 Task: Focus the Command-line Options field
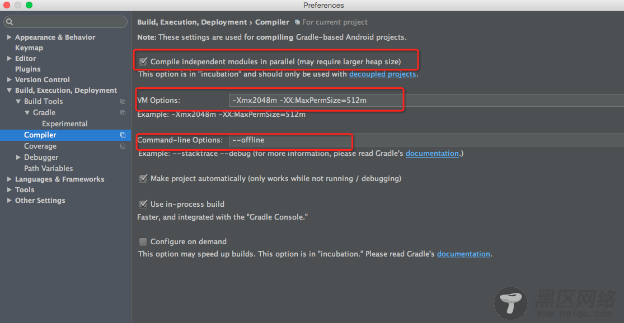point(426,140)
